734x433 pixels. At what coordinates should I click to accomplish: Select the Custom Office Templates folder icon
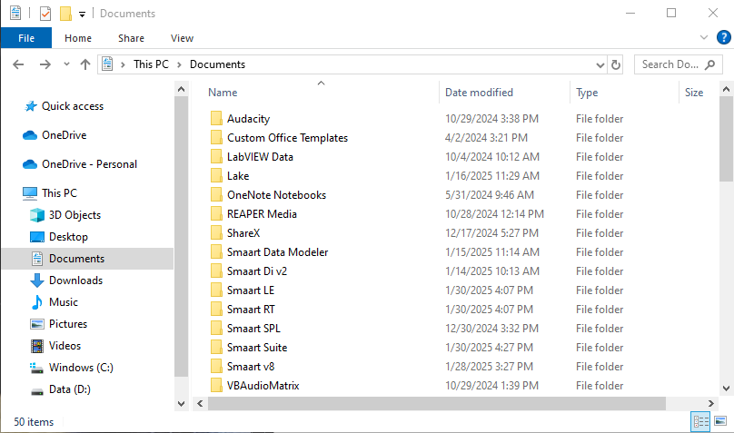pyautogui.click(x=216, y=137)
